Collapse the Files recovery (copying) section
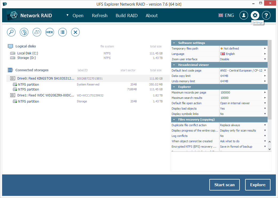Image resolution: width=278 pixels, height=198 pixels. (x=174, y=119)
